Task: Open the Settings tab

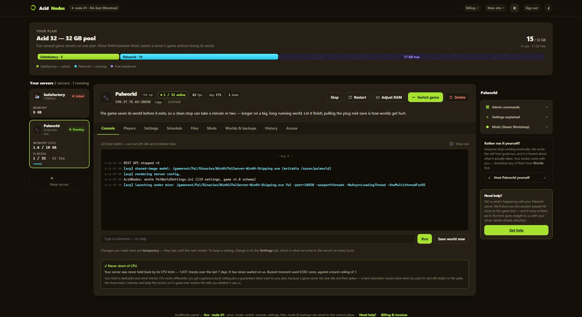Action: coord(151,128)
